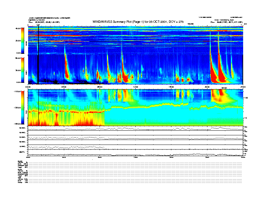Screen dimensions: 262x202
Task: Click the 00:00 label under the RAD1 spectrogram
Action: 28,87
